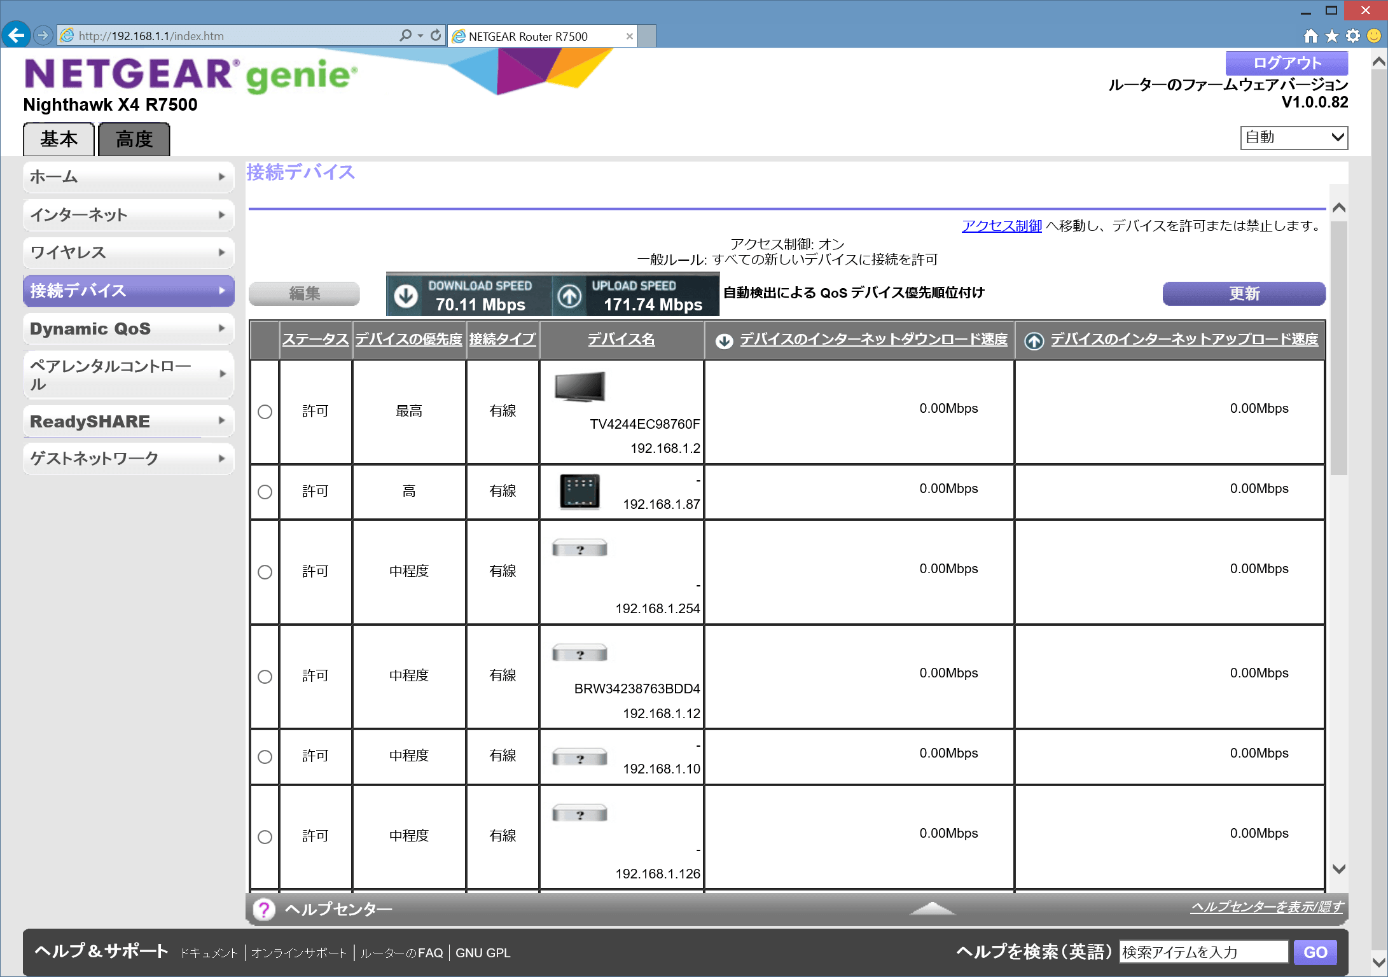Click the unknown device icon for 192.168.1.254
The height and width of the screenshot is (977, 1388).
click(x=579, y=549)
